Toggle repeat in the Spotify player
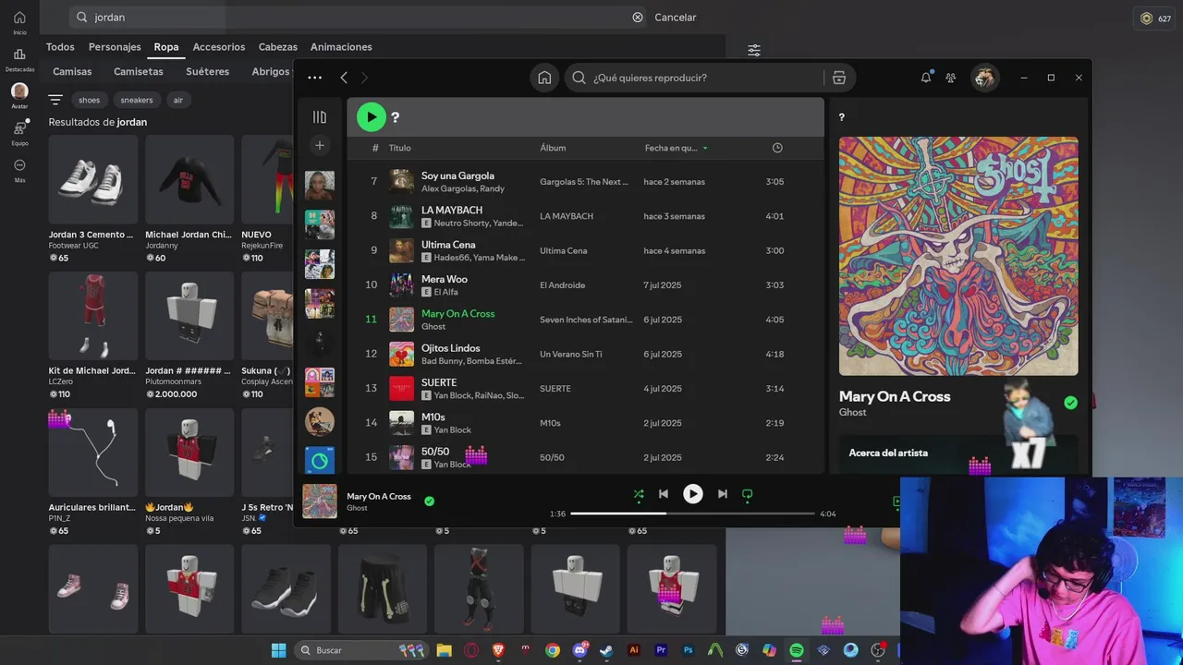Screen dimensions: 1183x665 tap(748, 494)
